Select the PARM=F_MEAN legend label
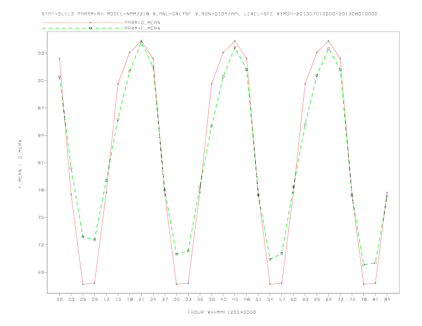Screen dimensions: 422x326 (142, 28)
